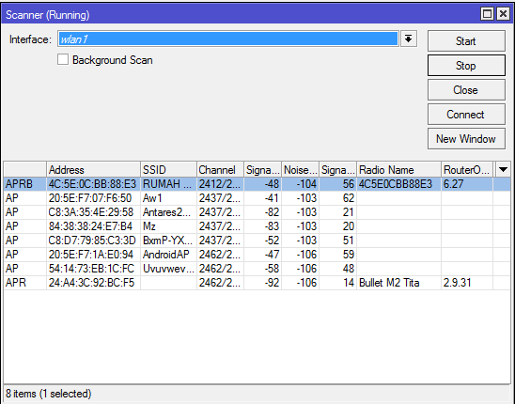Click the 62 signal-to-noise value
This screenshot has height=404, width=515.
(x=349, y=198)
